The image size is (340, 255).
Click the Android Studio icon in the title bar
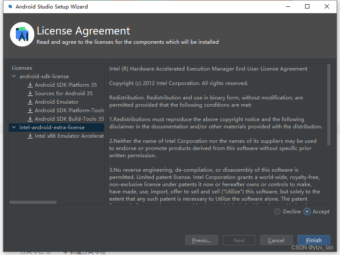point(9,6)
